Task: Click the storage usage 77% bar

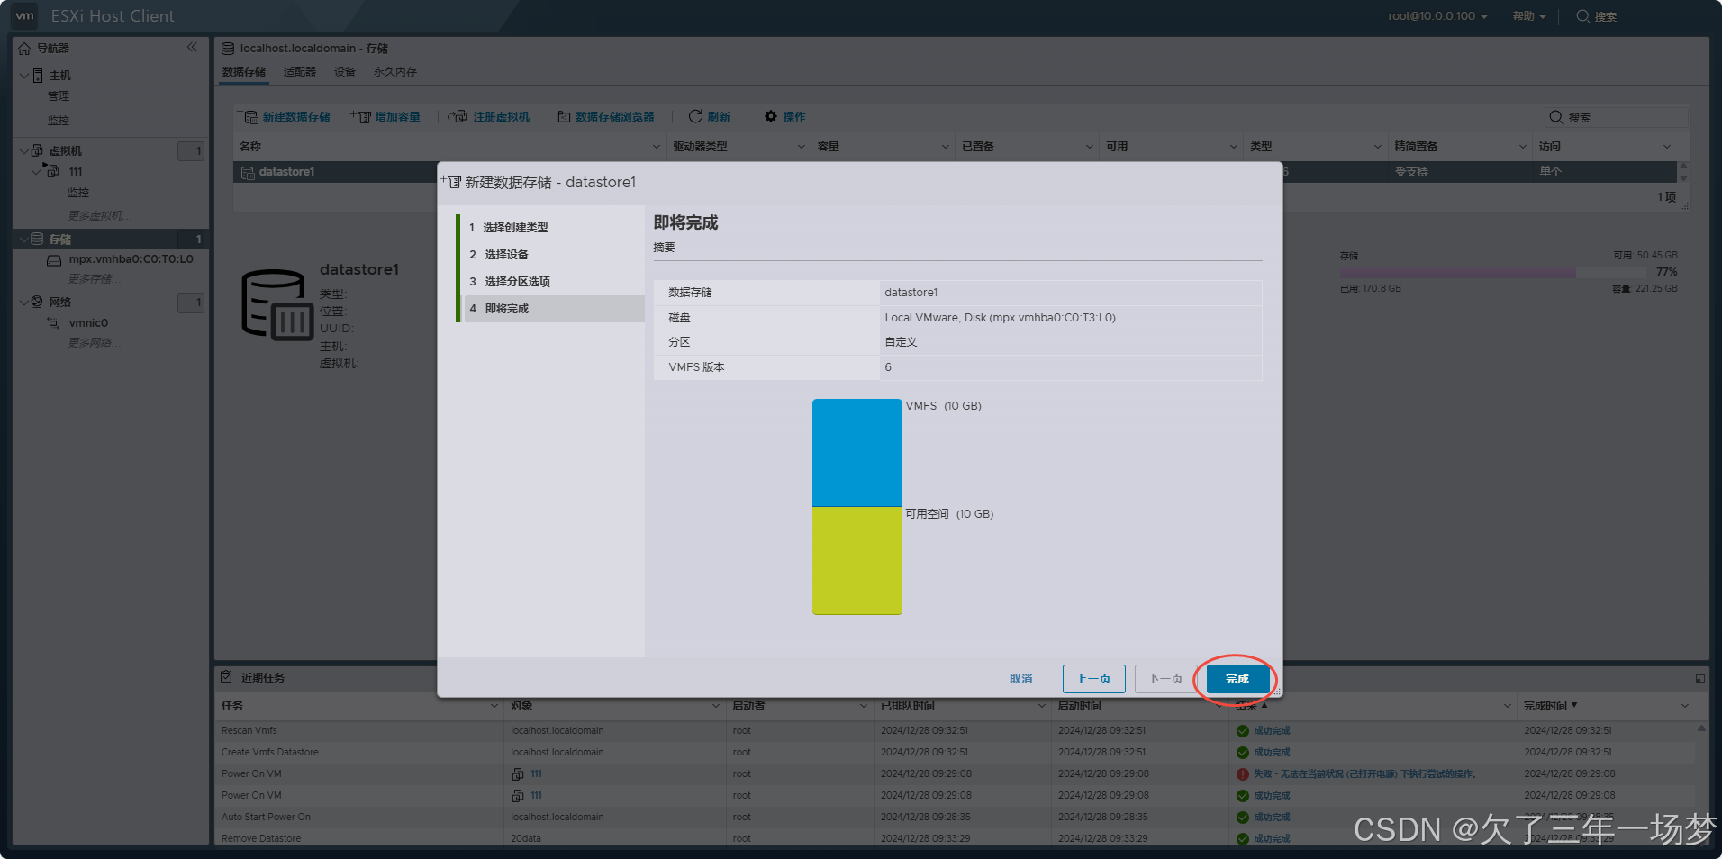Action: tap(1493, 272)
